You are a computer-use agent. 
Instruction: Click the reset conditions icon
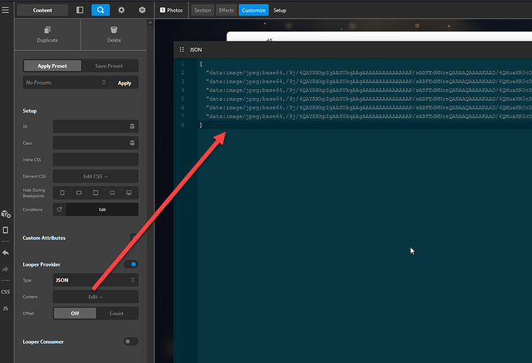(59, 210)
